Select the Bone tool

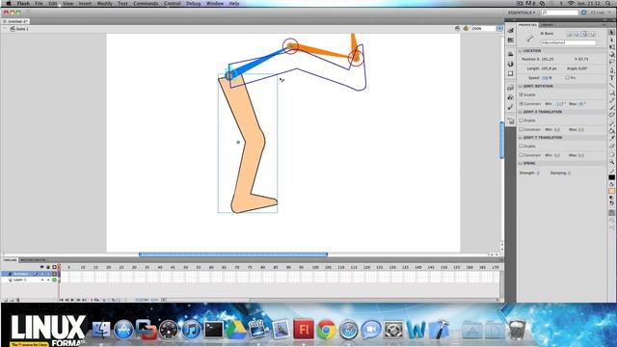click(x=611, y=123)
